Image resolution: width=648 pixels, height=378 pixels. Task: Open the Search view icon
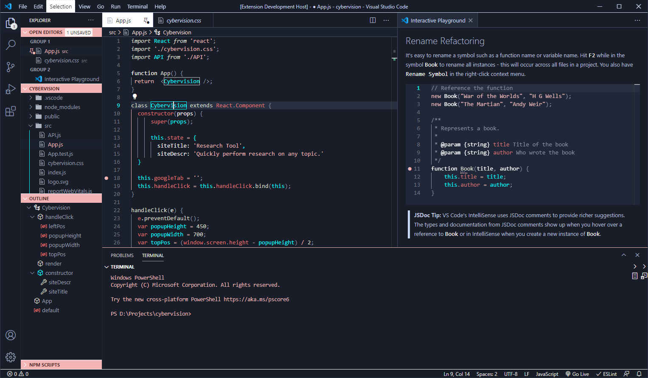pos(11,45)
